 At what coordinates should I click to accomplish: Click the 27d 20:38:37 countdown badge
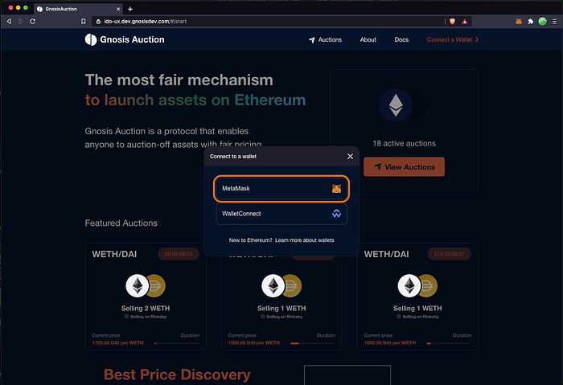[x=449, y=254]
